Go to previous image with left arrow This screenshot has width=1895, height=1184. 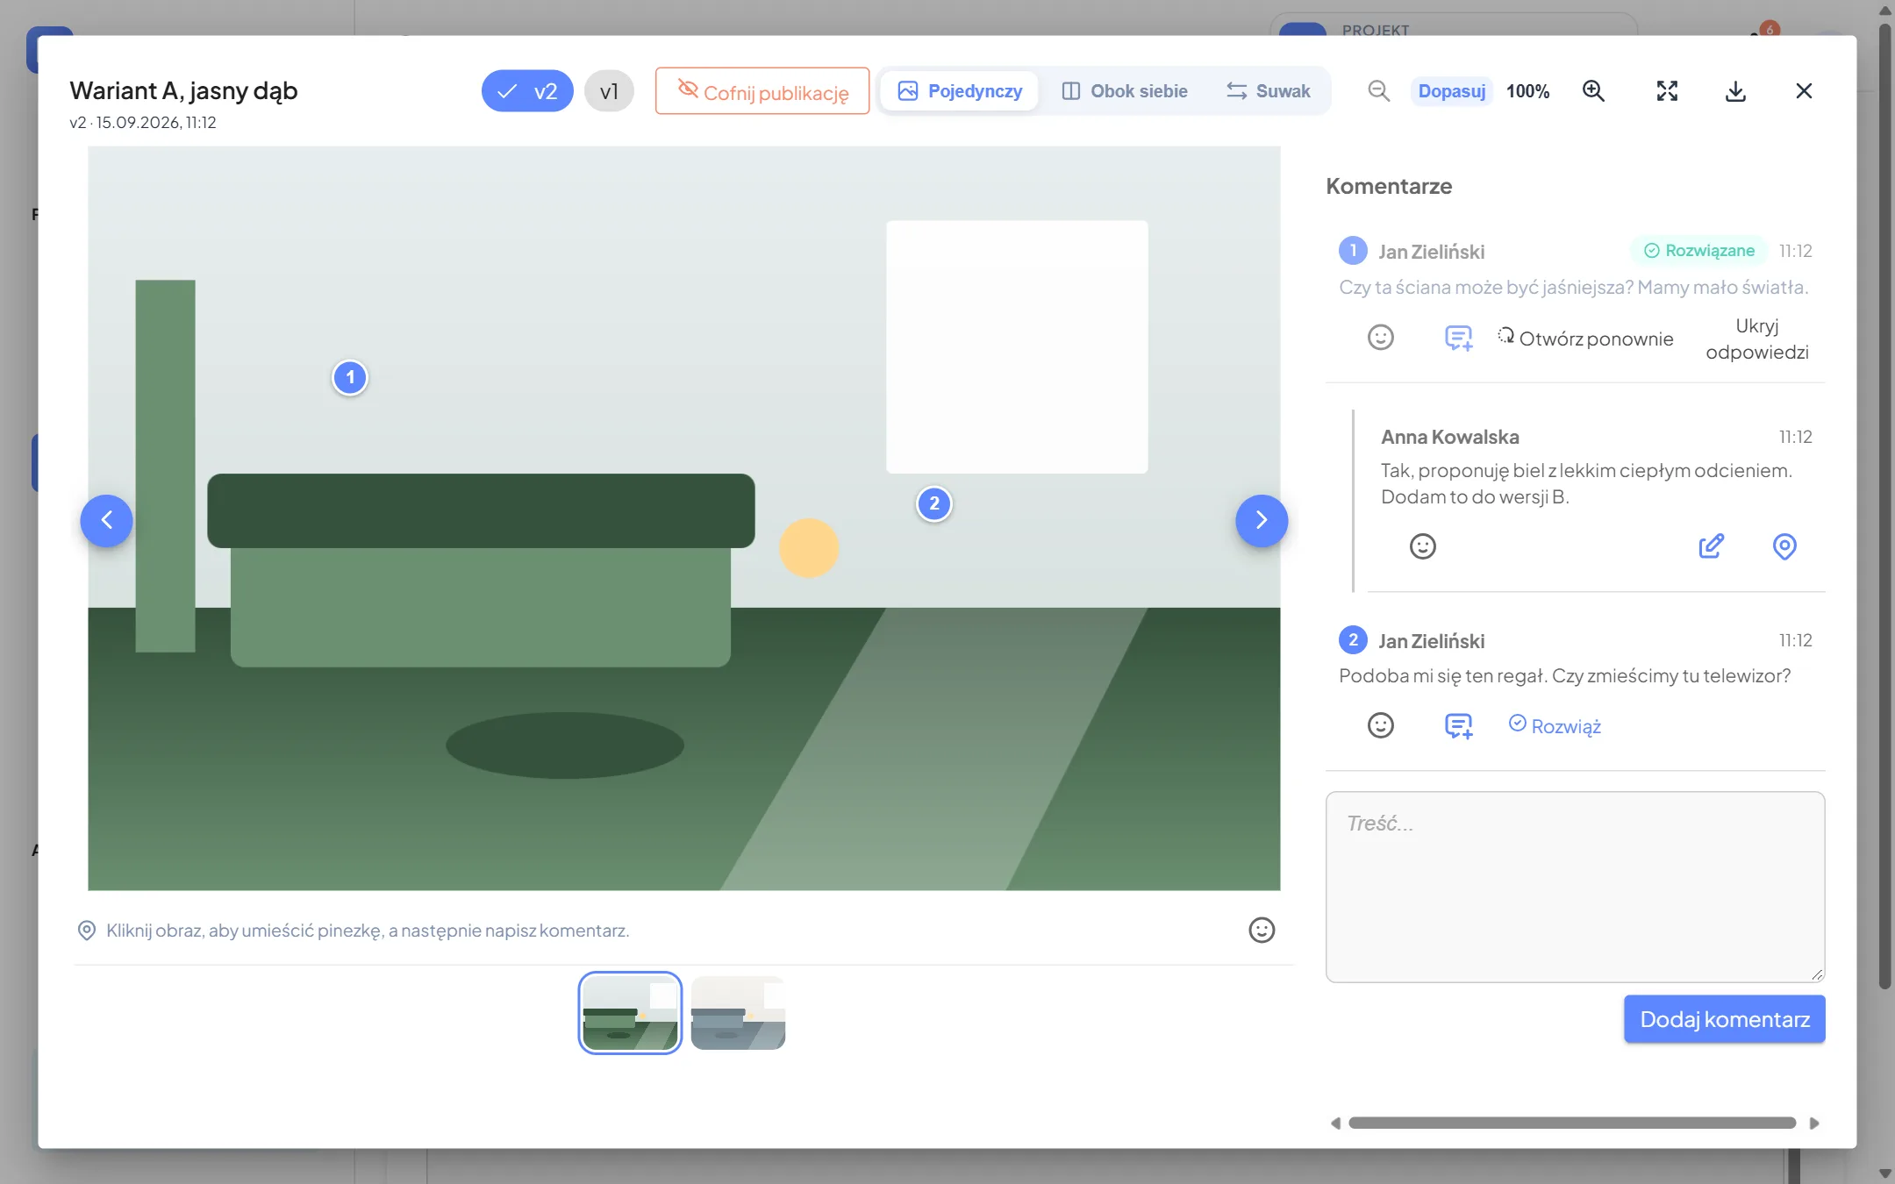tap(106, 521)
